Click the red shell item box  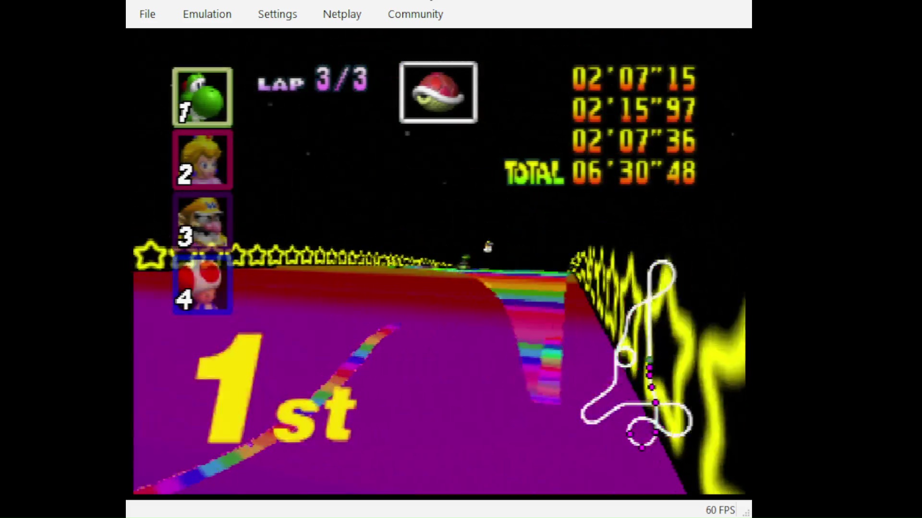pyautogui.click(x=438, y=92)
